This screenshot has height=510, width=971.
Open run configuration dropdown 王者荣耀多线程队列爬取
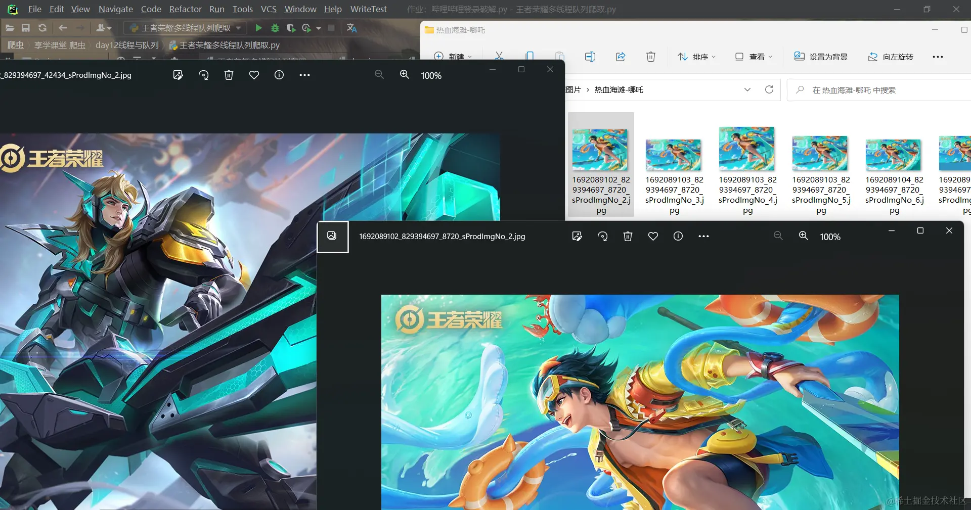pyautogui.click(x=185, y=28)
